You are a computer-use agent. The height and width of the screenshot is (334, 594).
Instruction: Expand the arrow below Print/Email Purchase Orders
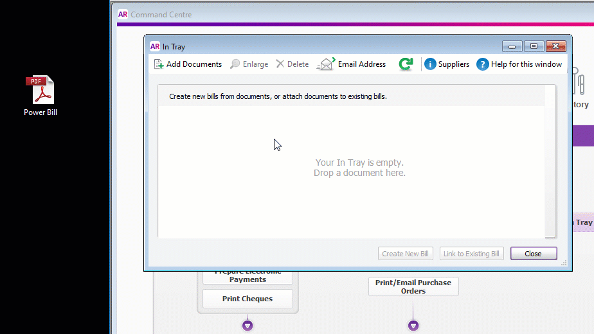coord(413,326)
